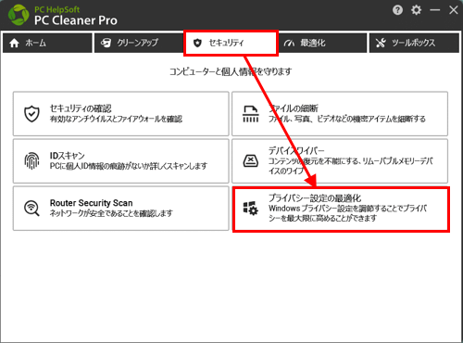Open settings via the gear icon
This screenshot has width=463, height=343.
click(416, 10)
